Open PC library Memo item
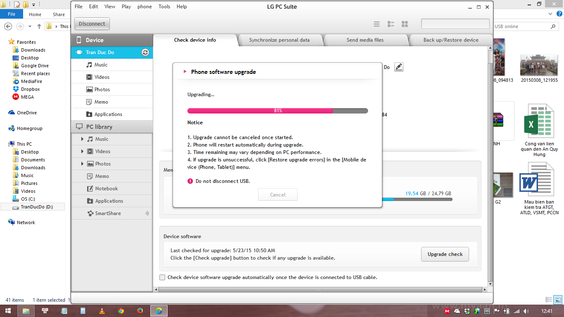Image resolution: width=564 pixels, height=317 pixels. pyautogui.click(x=112, y=176)
